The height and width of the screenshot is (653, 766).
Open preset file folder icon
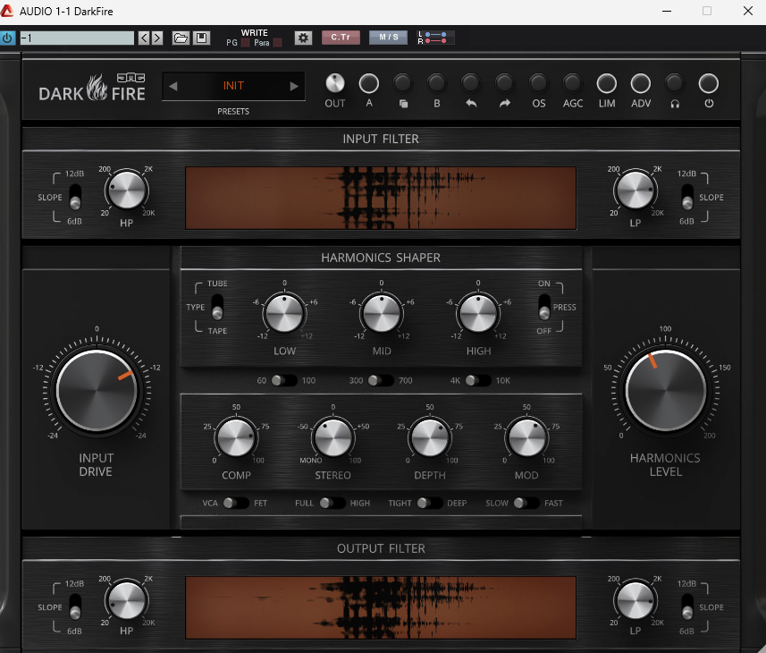coord(181,38)
